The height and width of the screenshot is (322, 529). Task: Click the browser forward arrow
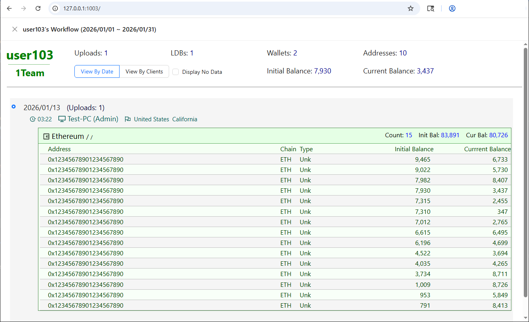point(24,8)
